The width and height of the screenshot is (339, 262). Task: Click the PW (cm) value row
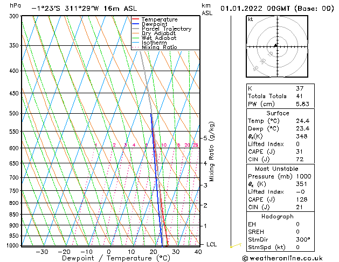[280, 104]
